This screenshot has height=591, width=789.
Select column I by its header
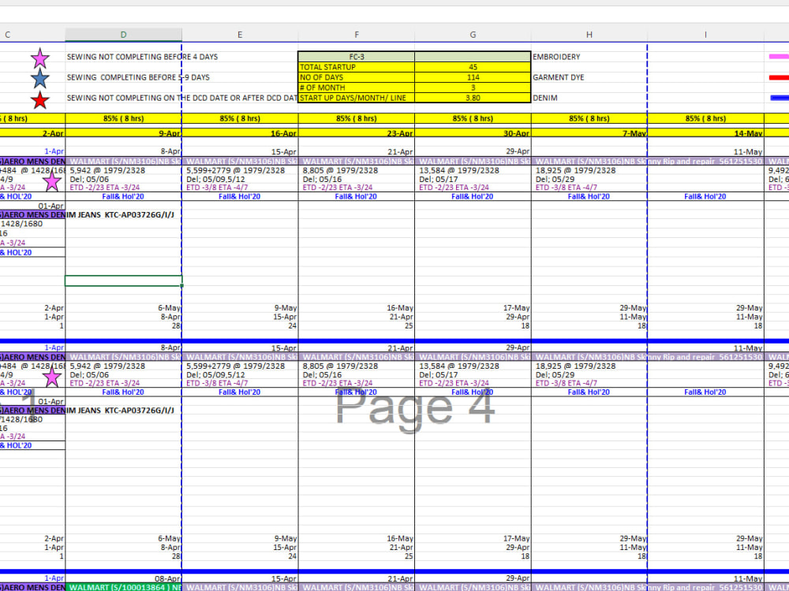coord(705,35)
